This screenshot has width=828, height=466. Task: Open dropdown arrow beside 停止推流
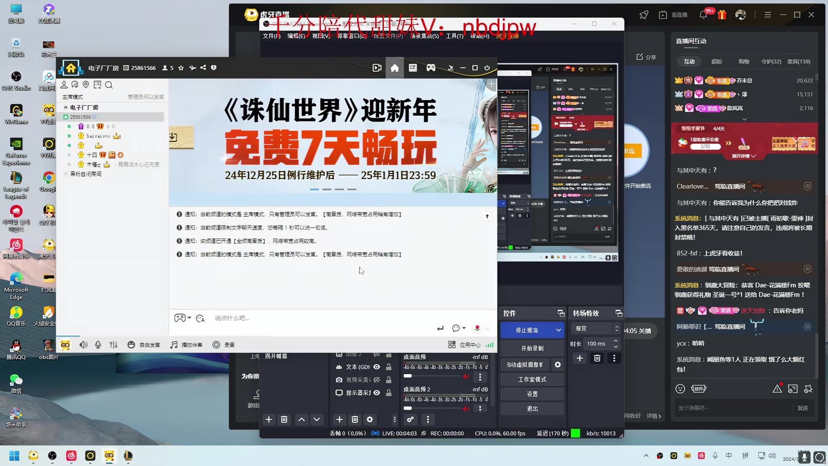(558, 330)
